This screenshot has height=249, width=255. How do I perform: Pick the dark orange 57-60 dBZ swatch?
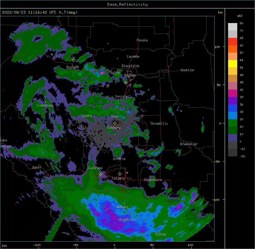tap(233, 49)
